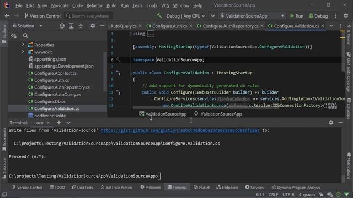This screenshot has width=353, height=198.
Task: Click the hammer gutter icon on line 6
Action: click(x=118, y=60)
